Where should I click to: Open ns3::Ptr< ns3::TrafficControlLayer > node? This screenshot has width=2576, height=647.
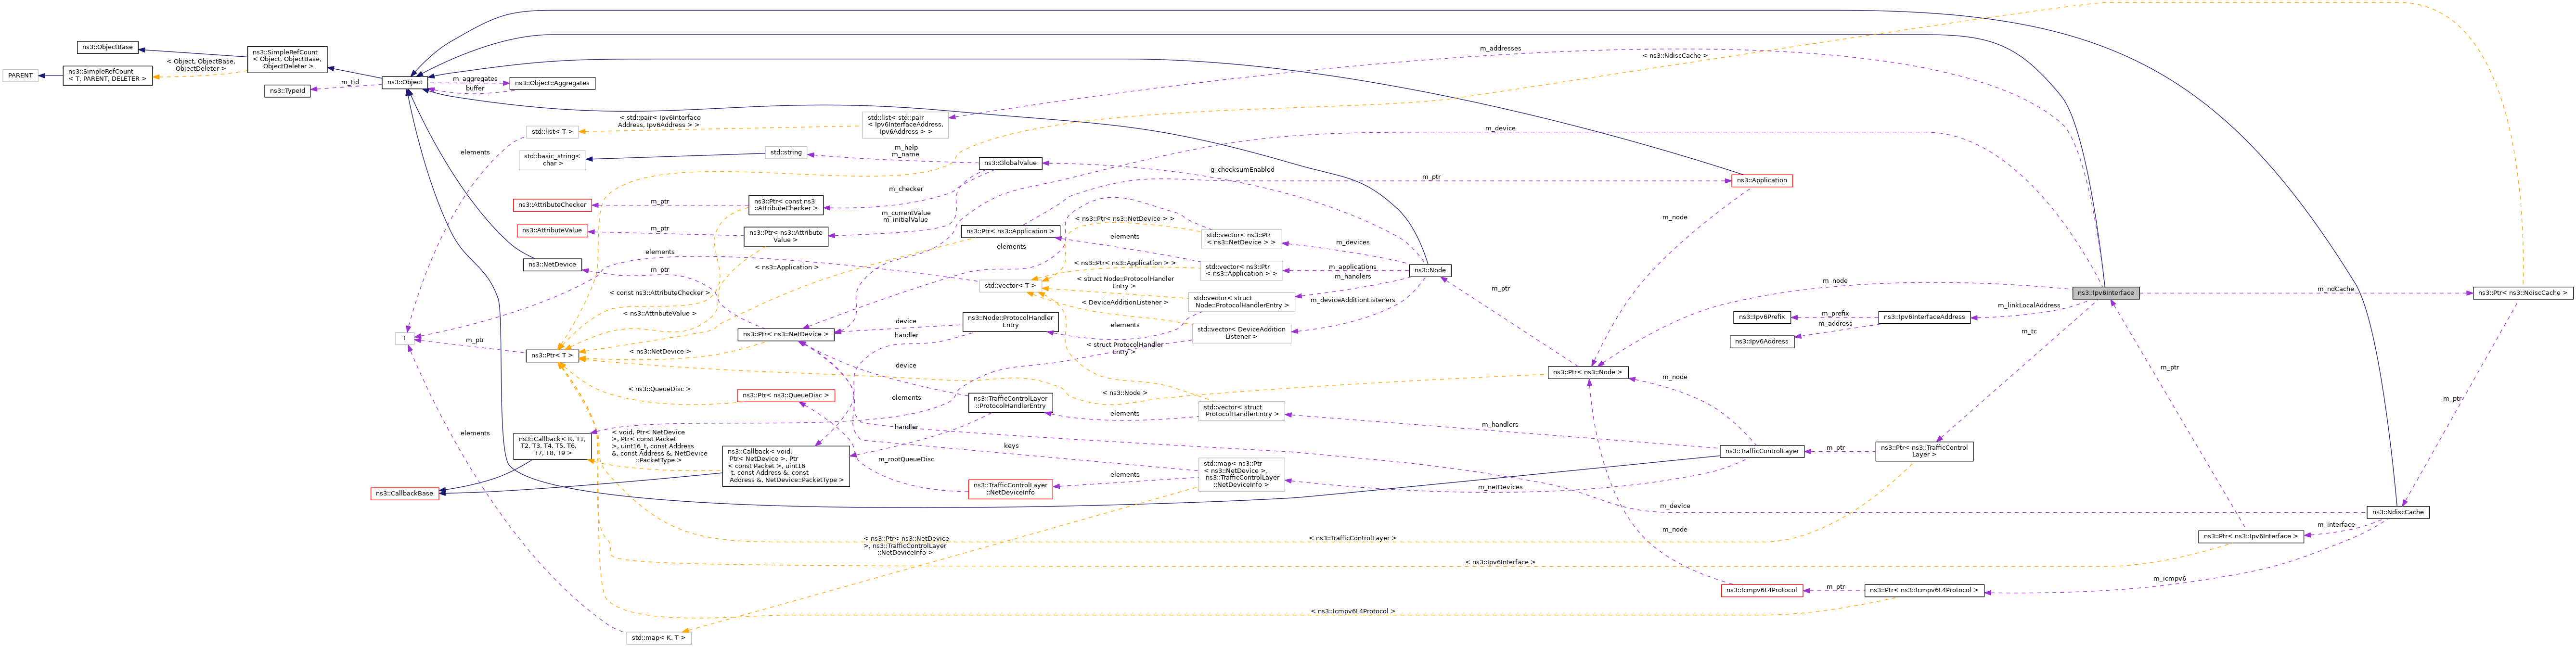coord(1924,451)
